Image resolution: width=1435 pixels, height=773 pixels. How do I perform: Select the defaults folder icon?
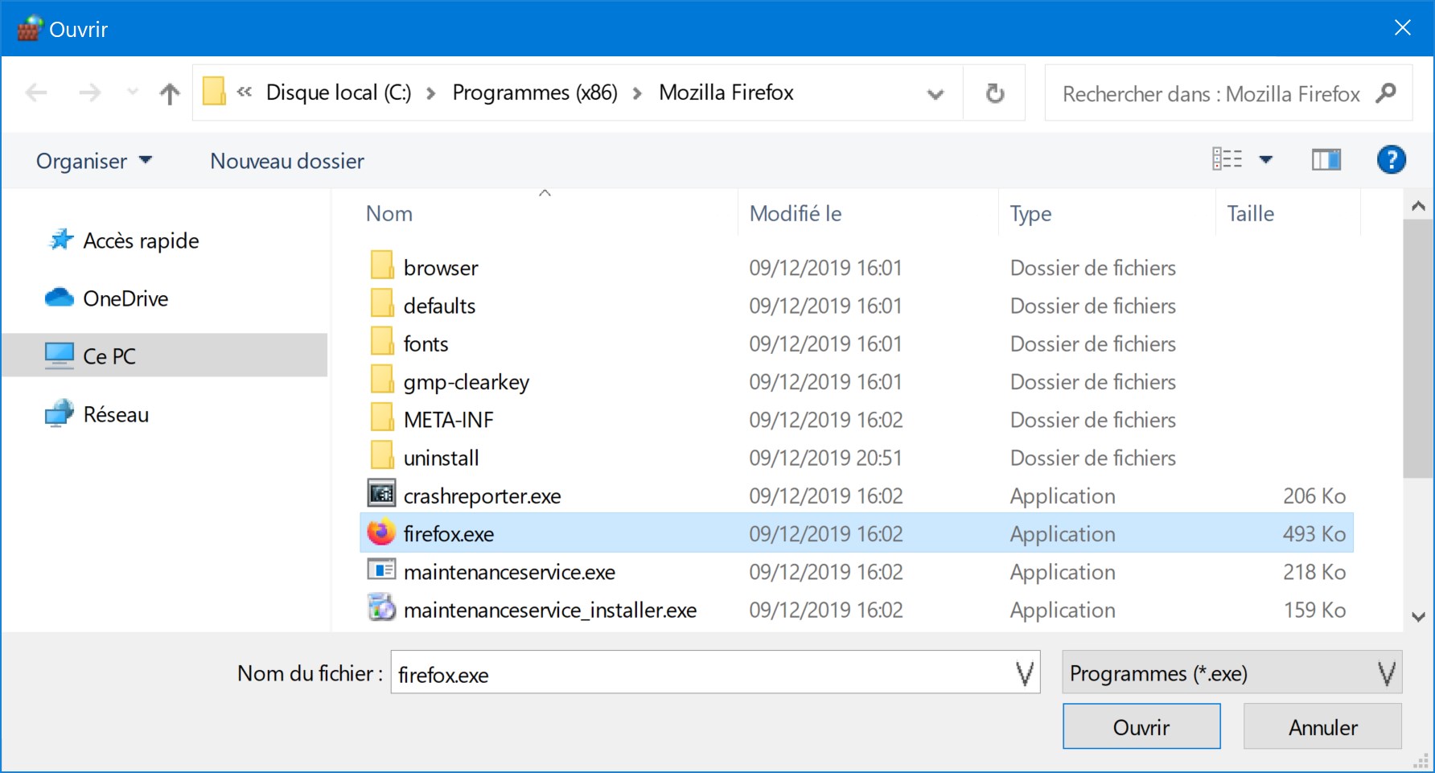(x=382, y=303)
